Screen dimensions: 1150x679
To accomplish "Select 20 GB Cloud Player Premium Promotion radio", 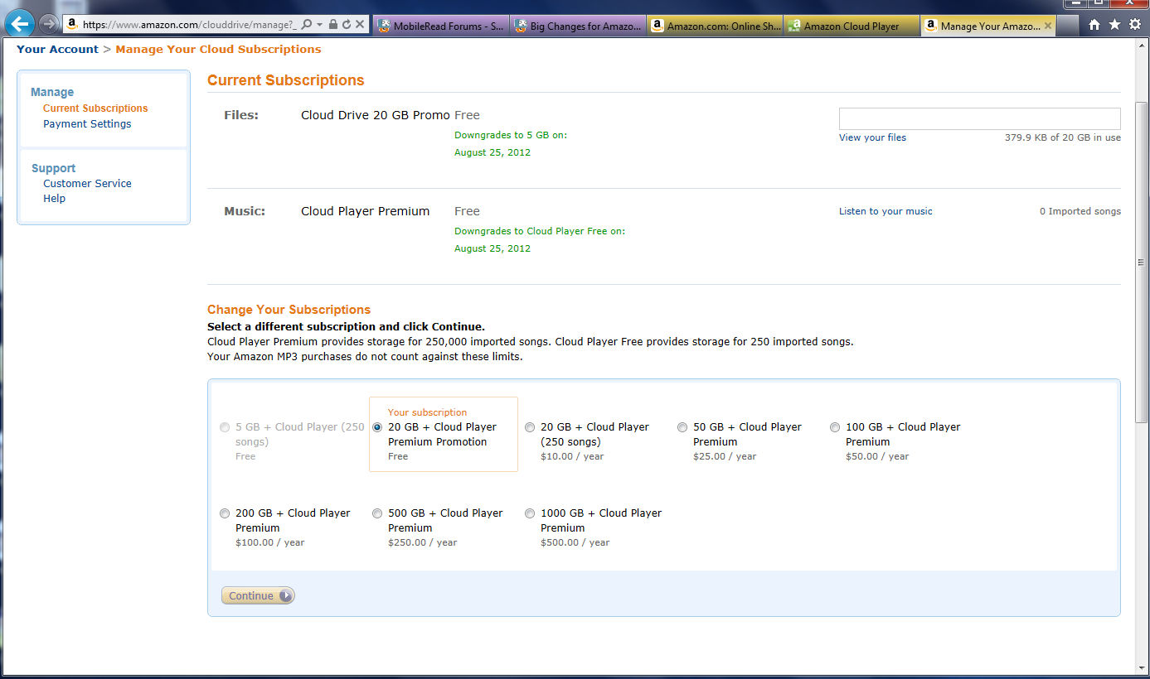I will [x=377, y=427].
